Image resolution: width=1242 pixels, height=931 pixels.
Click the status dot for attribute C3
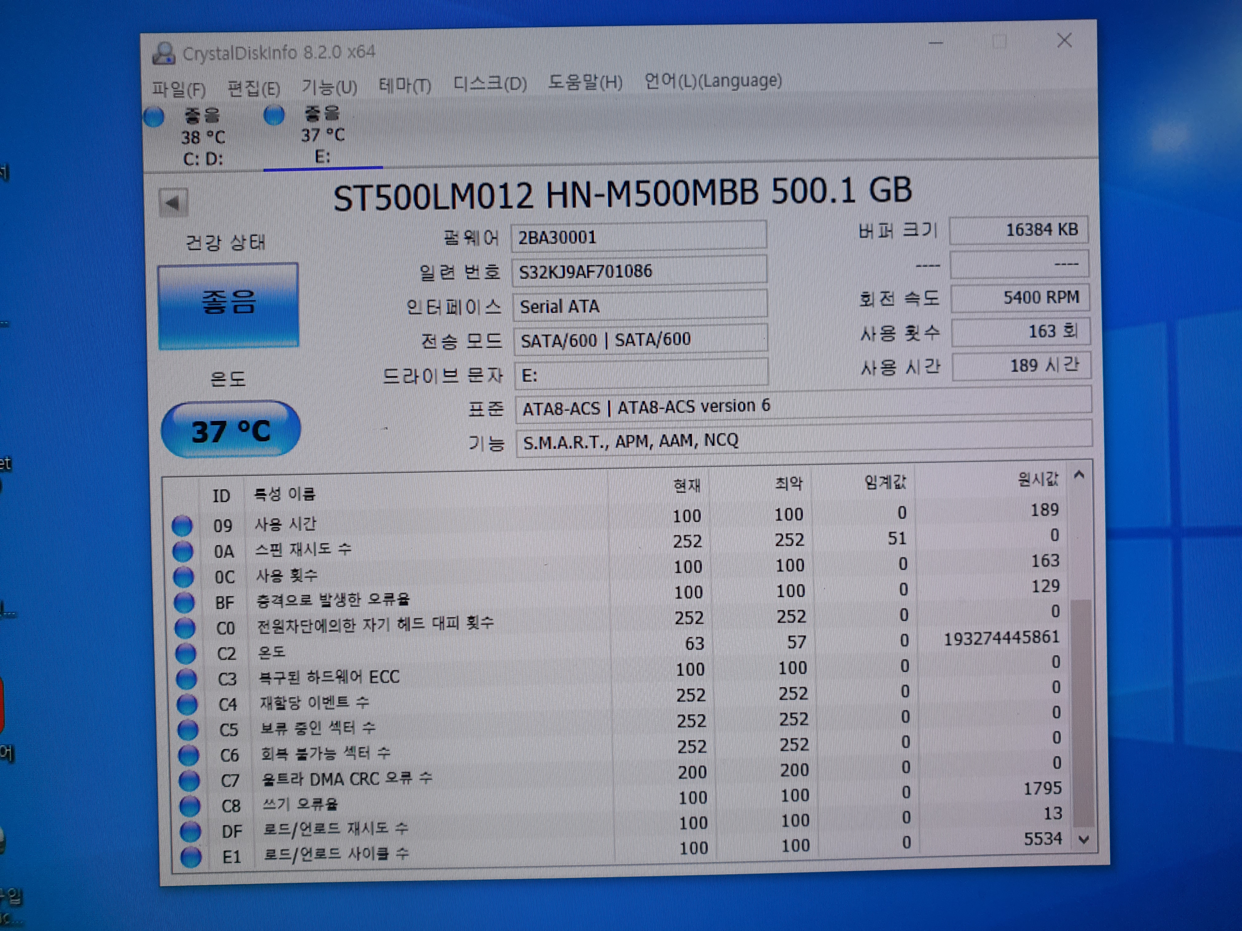[x=186, y=679]
